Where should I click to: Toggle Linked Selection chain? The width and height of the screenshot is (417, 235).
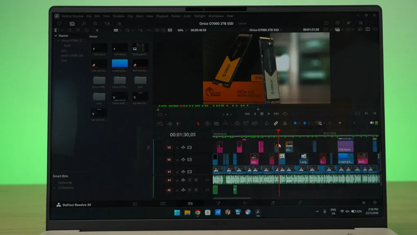[x=276, y=123]
